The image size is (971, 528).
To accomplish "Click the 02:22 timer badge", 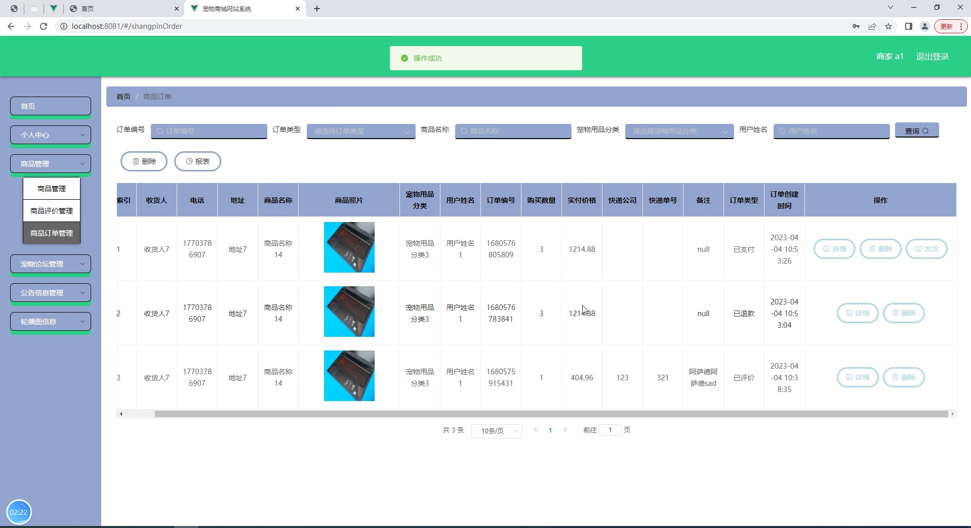I will click(x=19, y=512).
